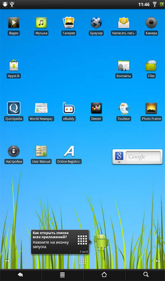Screen dimensions: 165x281
Task: Tap the Back navigation button
Action: (21, 274)
